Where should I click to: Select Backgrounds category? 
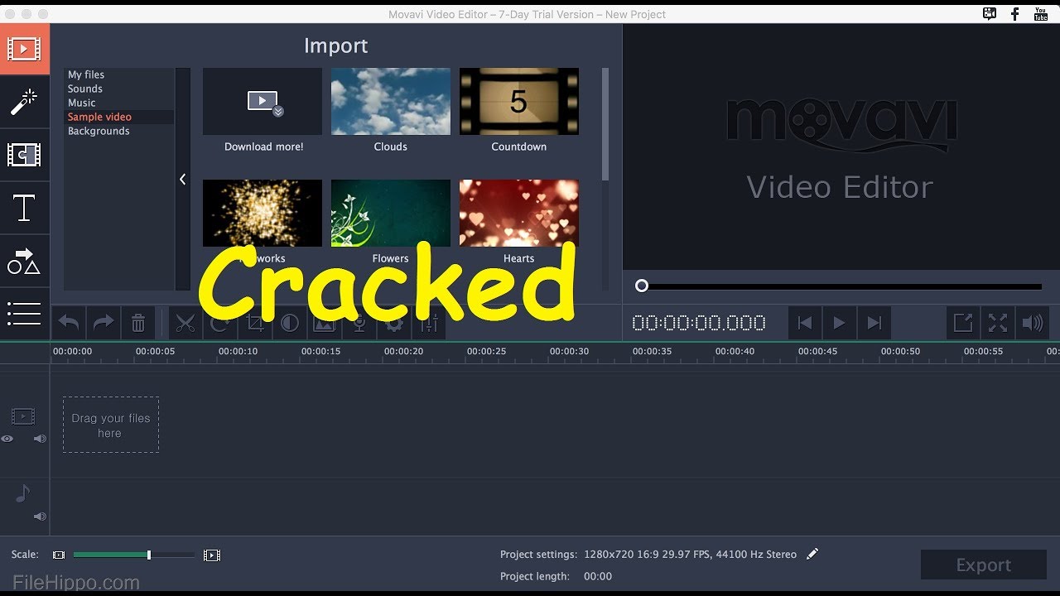(x=99, y=131)
